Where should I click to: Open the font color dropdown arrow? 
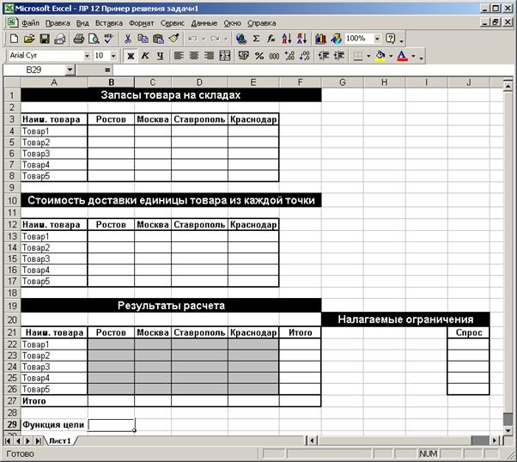413,56
